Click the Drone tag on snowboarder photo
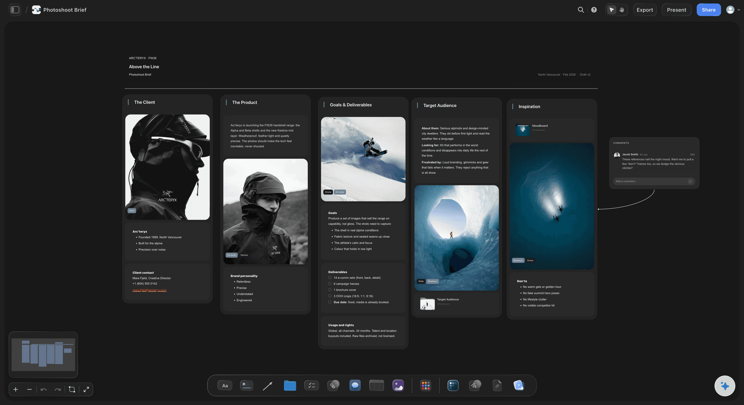This screenshot has height=405, width=744. pyautogui.click(x=328, y=192)
